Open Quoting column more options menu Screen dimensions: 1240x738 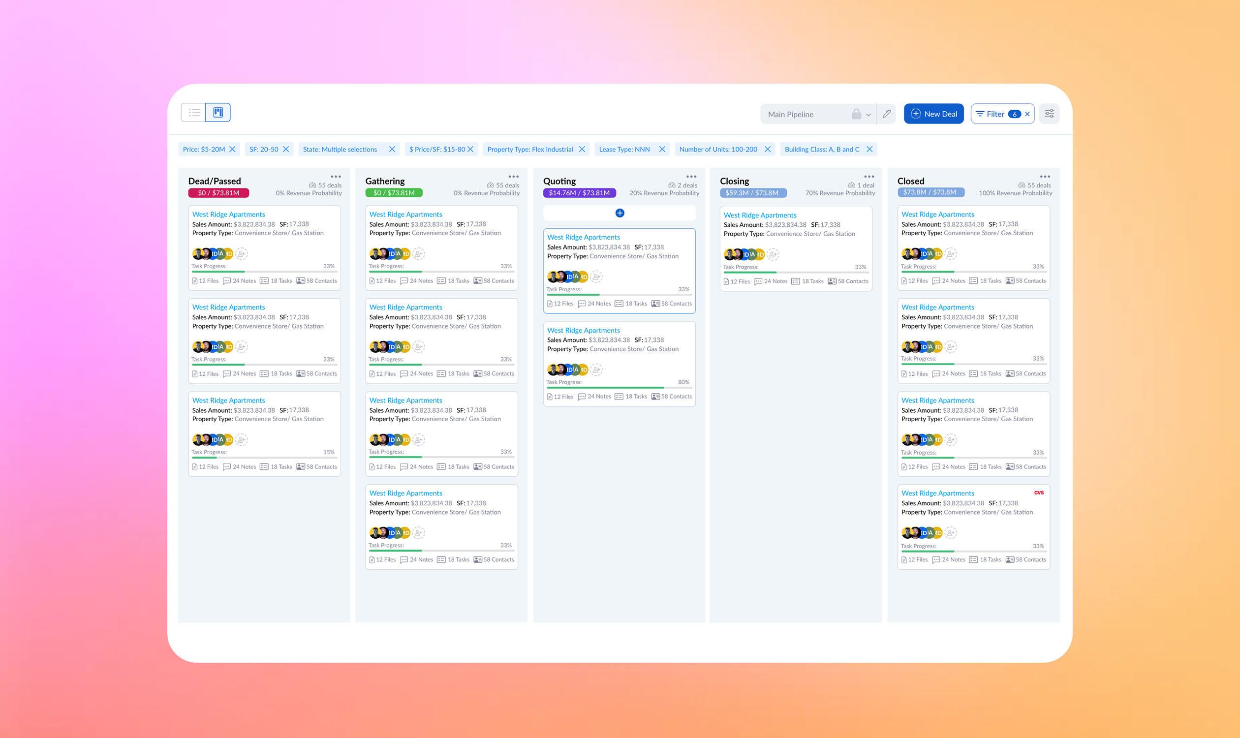tap(691, 177)
